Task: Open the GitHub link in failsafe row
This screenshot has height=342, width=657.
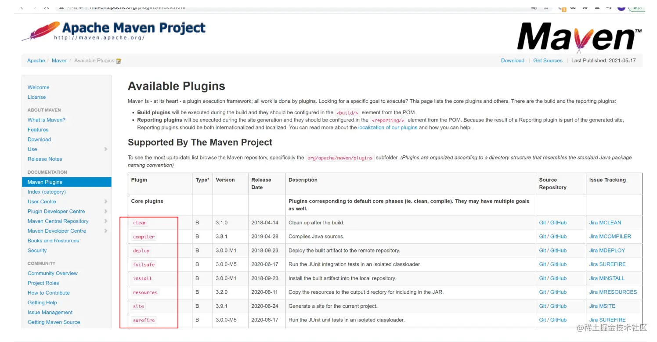Action: point(558,264)
